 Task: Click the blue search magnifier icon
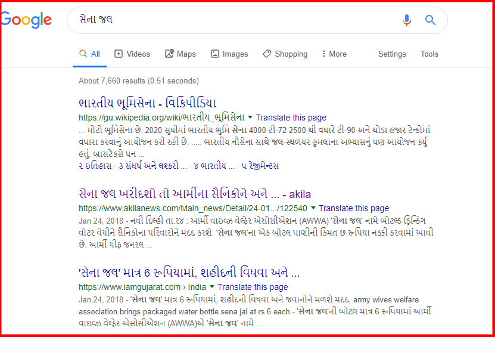pos(431,20)
